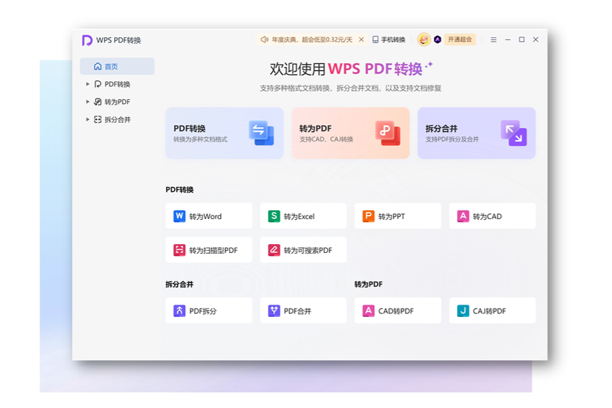Choose the CAD转PDF label
Image resolution: width=612 pixels, height=408 pixels.
(396, 311)
